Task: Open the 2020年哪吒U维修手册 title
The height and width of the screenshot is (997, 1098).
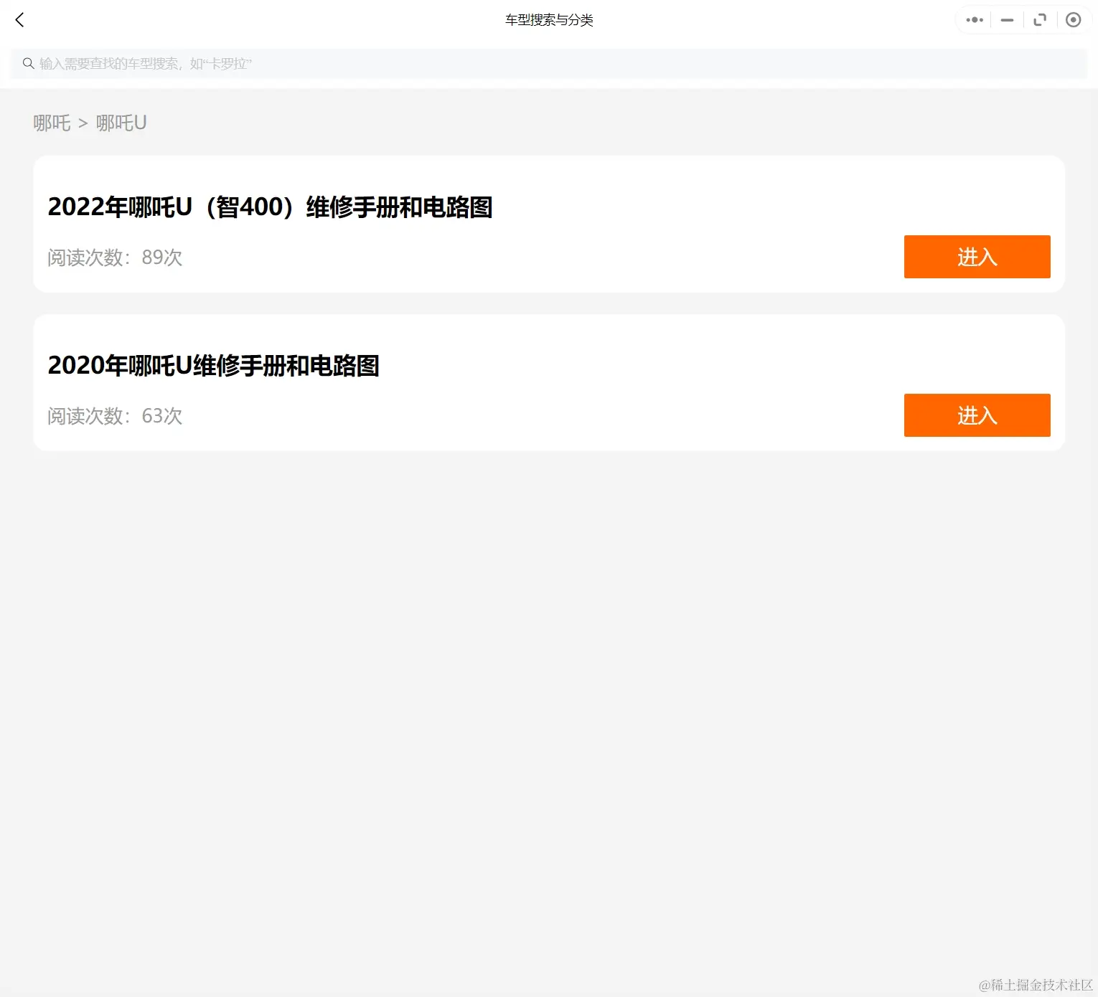Action: [x=214, y=366]
